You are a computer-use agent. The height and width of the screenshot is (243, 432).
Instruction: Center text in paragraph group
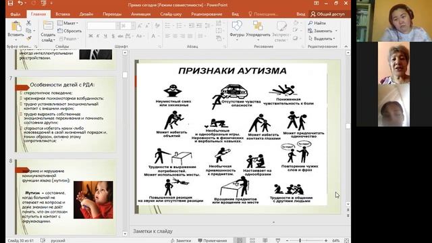coord(175,36)
